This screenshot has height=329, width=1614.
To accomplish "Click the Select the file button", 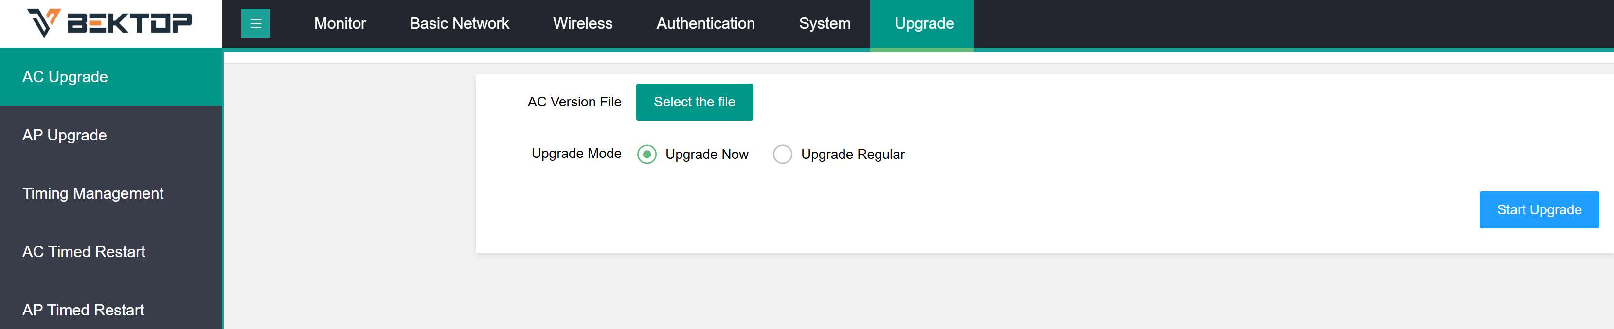I will click(x=694, y=102).
